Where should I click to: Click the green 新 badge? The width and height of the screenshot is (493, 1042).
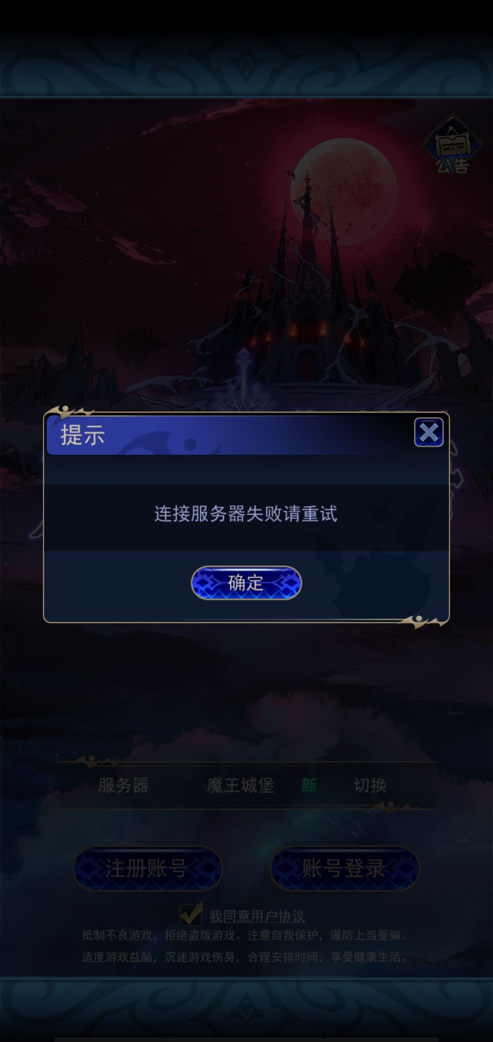click(x=309, y=786)
